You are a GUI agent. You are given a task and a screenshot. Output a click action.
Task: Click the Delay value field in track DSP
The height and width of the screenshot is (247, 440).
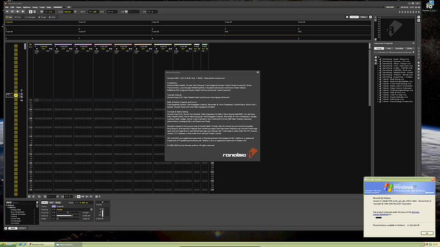(x=84, y=202)
